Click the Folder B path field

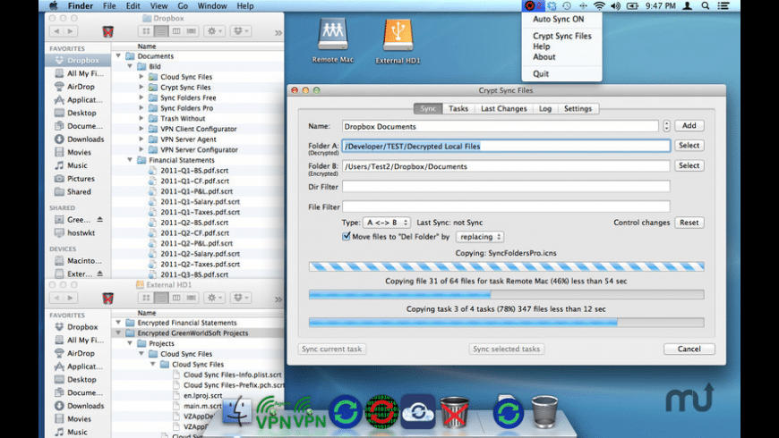[x=506, y=166]
